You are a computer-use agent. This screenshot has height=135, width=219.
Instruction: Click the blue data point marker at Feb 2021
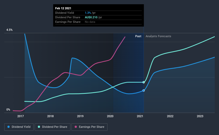click(x=144, y=90)
